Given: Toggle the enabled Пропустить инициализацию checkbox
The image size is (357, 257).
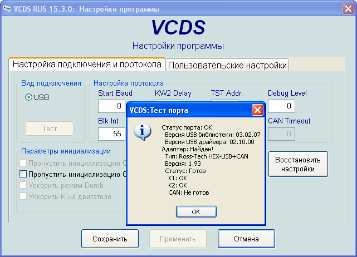Looking at the screenshot, I should [x=23, y=174].
